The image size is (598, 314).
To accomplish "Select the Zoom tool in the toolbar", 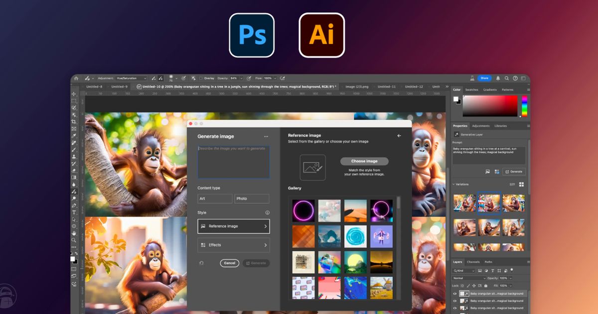I will [74, 240].
